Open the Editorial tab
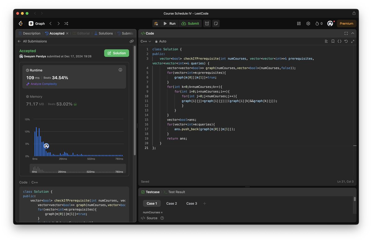The height and width of the screenshot is (242, 372). (81, 33)
